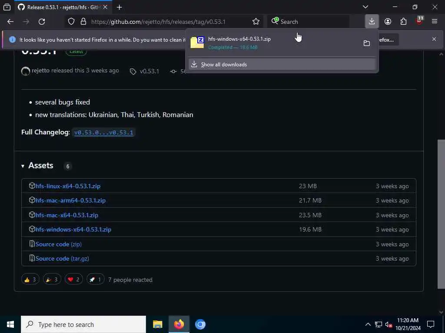Collapse the Assets section triangle
Image resolution: width=445 pixels, height=333 pixels.
23,166
